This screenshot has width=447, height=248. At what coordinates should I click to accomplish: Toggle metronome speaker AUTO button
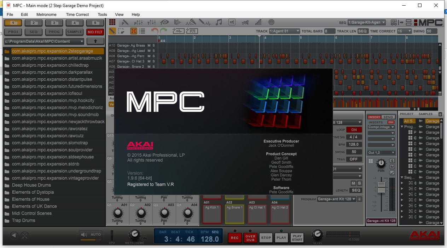pos(91,234)
